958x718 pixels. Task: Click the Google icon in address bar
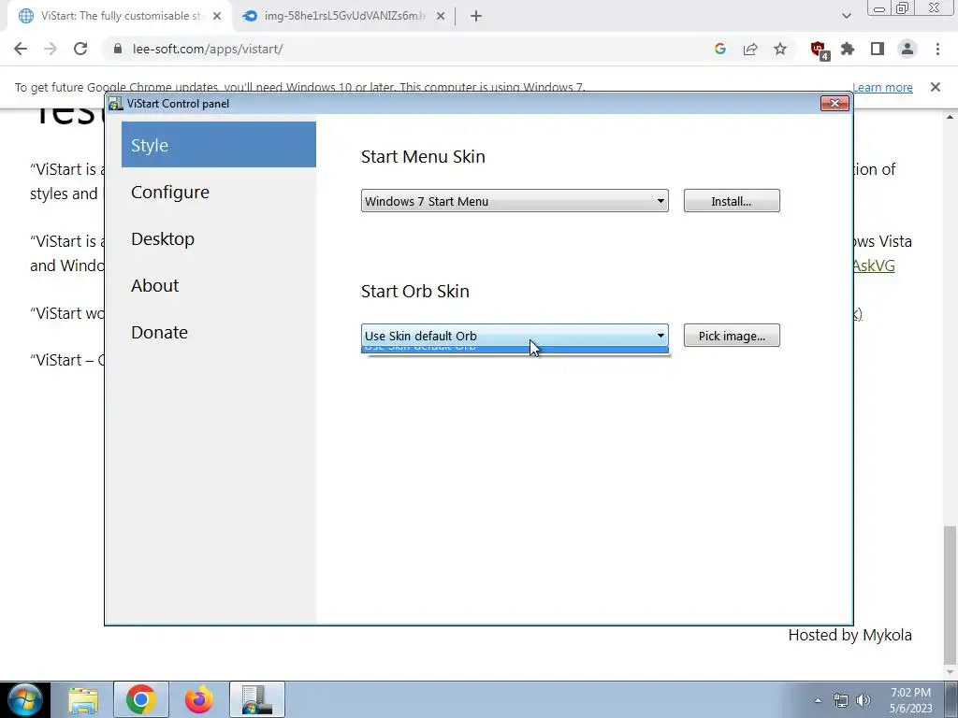(719, 49)
